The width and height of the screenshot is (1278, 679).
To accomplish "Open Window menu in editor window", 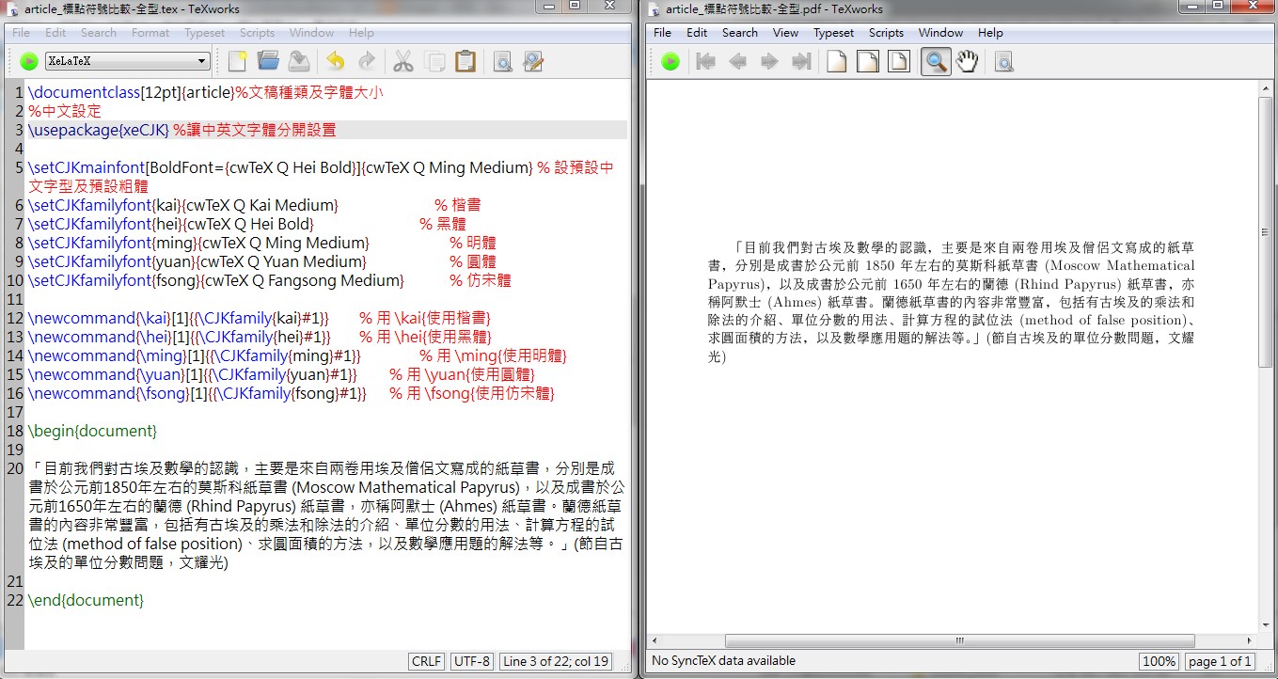I will point(311,32).
